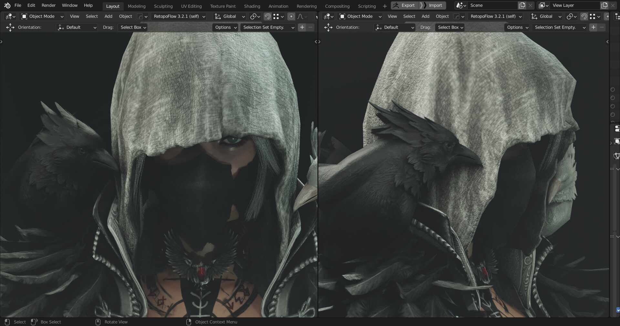Toggle snapping magnet in left viewport
The width and height of the screenshot is (620, 326).
click(x=268, y=16)
